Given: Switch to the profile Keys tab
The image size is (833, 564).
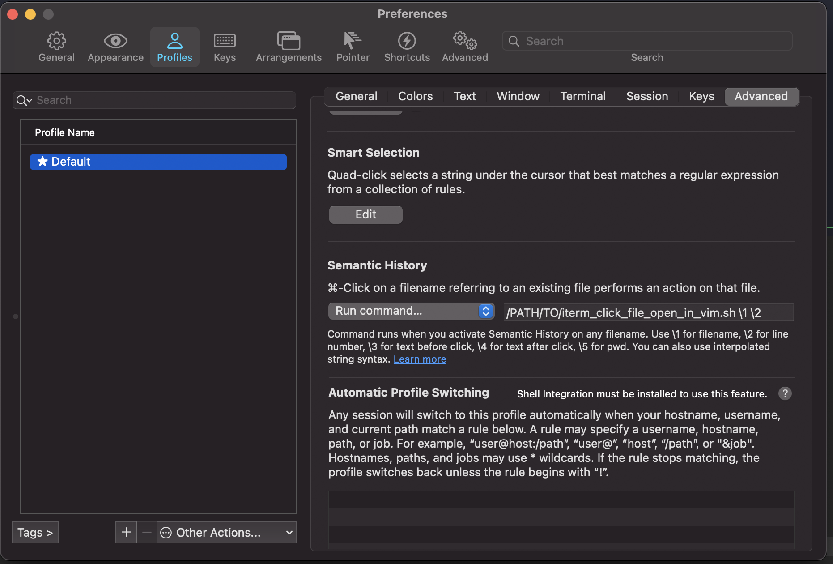Looking at the screenshot, I should pyautogui.click(x=701, y=96).
